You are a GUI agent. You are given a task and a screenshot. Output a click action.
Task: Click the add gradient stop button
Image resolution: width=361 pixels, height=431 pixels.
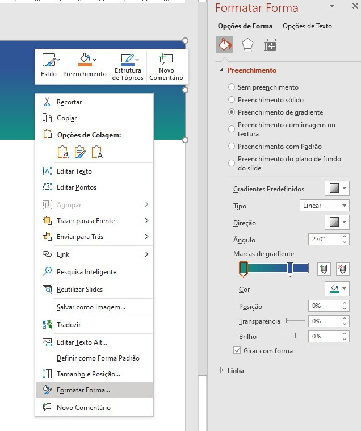(x=324, y=269)
